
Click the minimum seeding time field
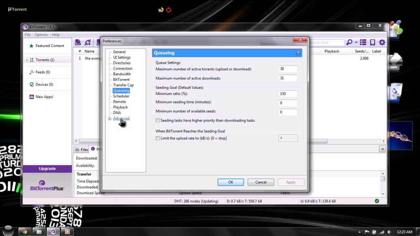click(x=288, y=103)
